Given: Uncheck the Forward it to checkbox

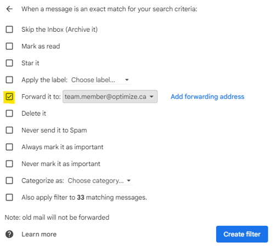Looking at the screenshot, I should (x=9, y=96).
